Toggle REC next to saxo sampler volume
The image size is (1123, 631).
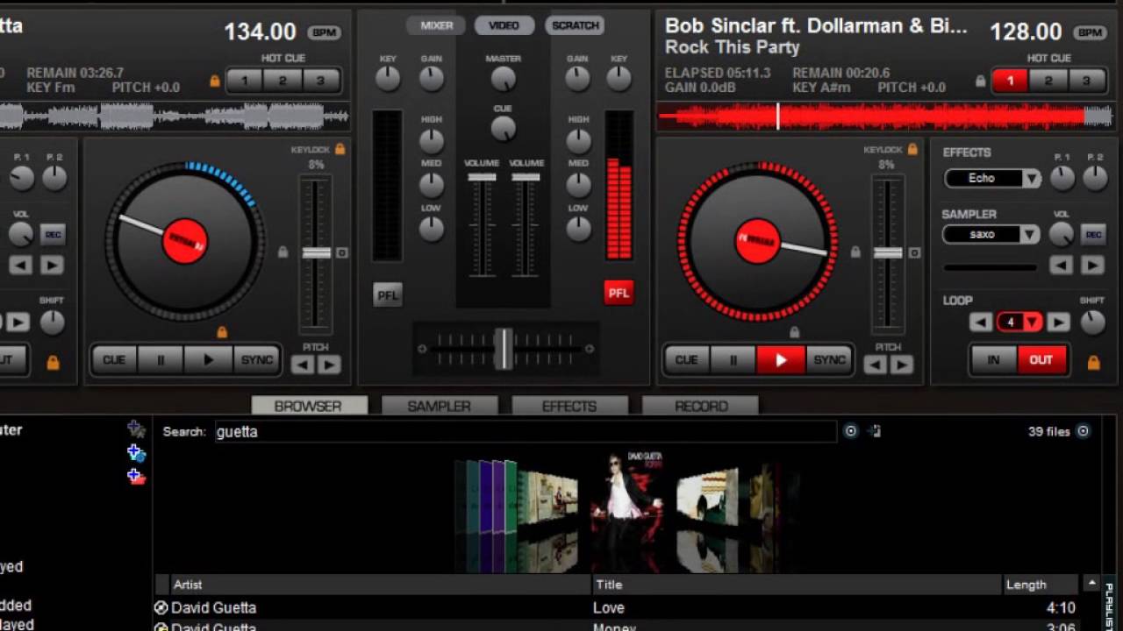tap(1093, 235)
